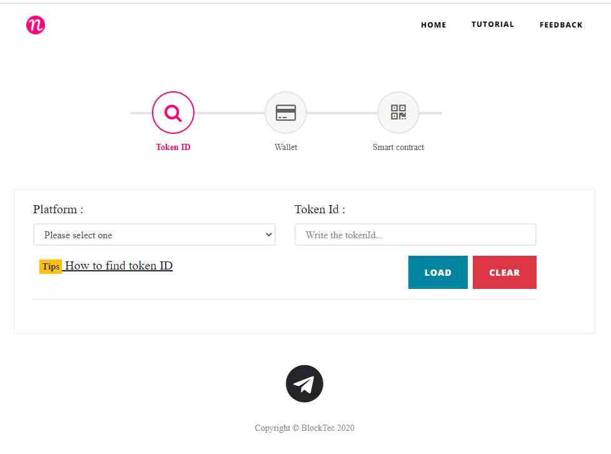The width and height of the screenshot is (611, 454).
Task: Click the Token Id : label
Action: (x=320, y=209)
